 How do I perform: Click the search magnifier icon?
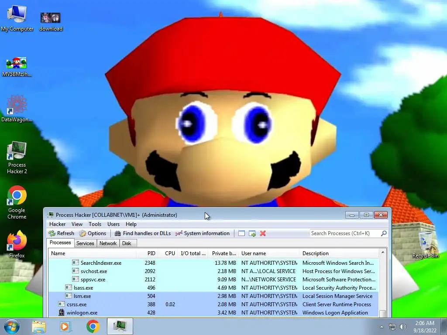tap(384, 233)
